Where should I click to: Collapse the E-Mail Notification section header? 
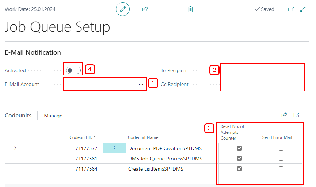[33, 52]
